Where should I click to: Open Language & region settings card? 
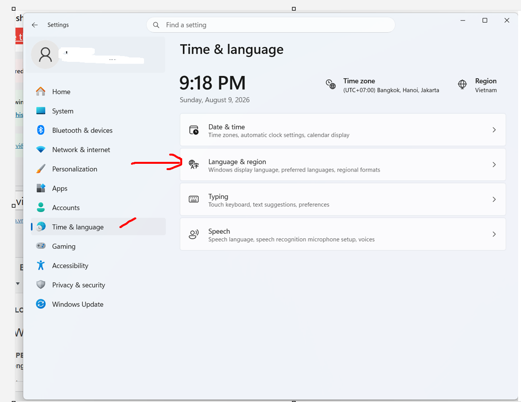[x=343, y=165]
